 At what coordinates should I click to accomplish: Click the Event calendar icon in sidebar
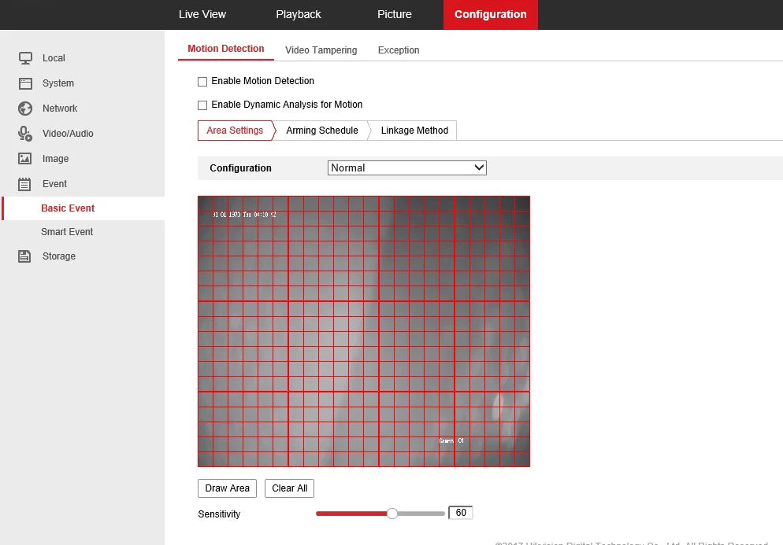[x=25, y=184]
